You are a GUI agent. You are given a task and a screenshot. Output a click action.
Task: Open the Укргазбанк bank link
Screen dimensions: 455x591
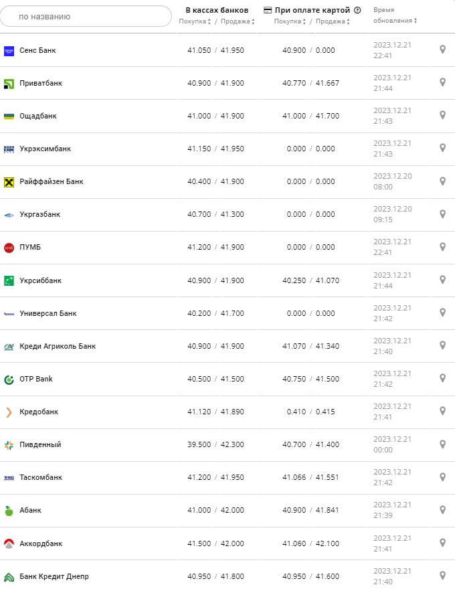pos(40,215)
